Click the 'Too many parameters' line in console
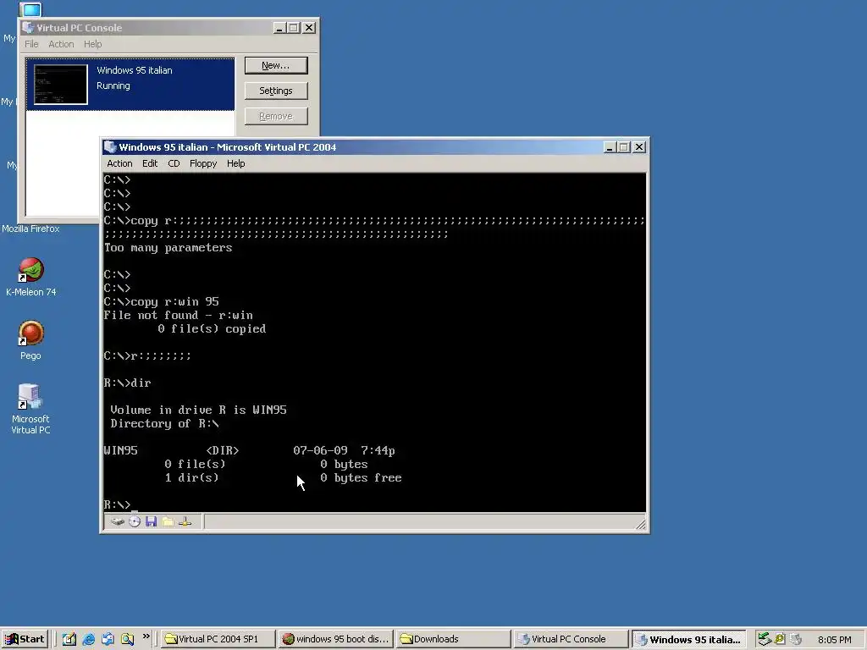867x650 pixels. click(x=168, y=248)
